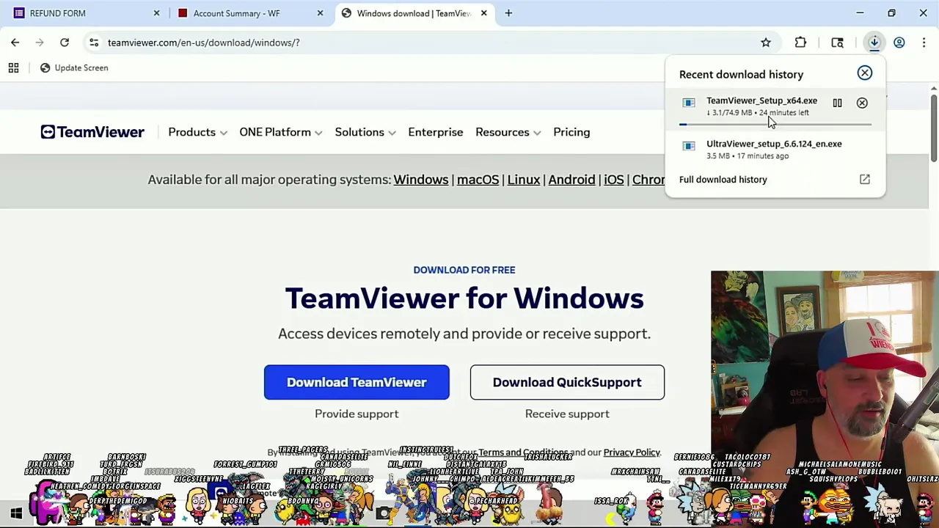Close the REFUND FORM tab
The width and height of the screenshot is (939, 528).
(156, 13)
